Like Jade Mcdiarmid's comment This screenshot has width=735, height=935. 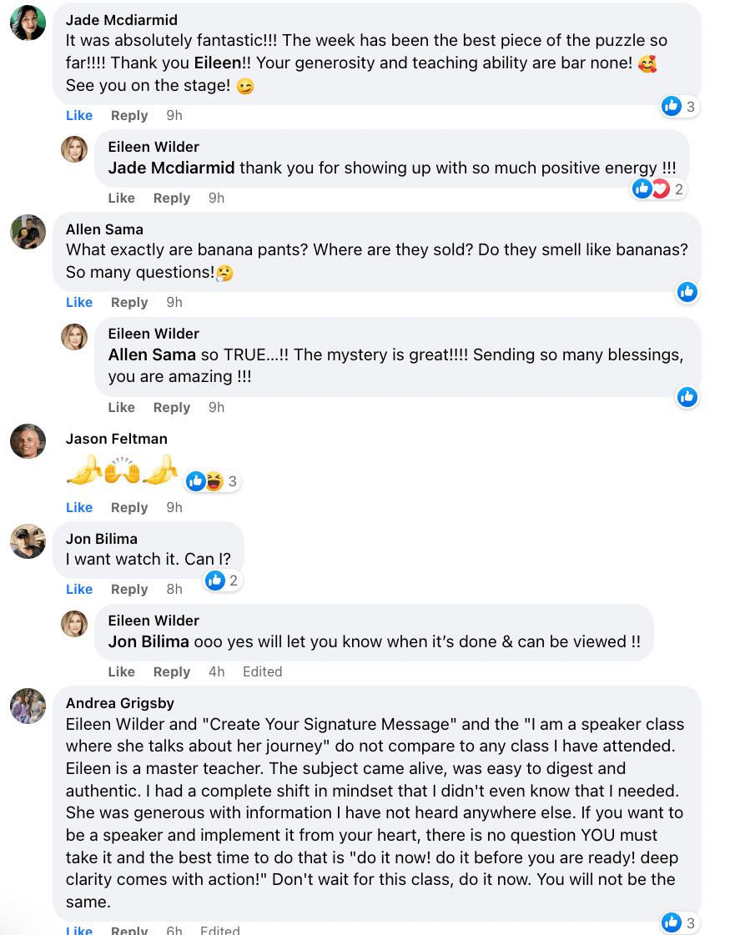click(79, 116)
